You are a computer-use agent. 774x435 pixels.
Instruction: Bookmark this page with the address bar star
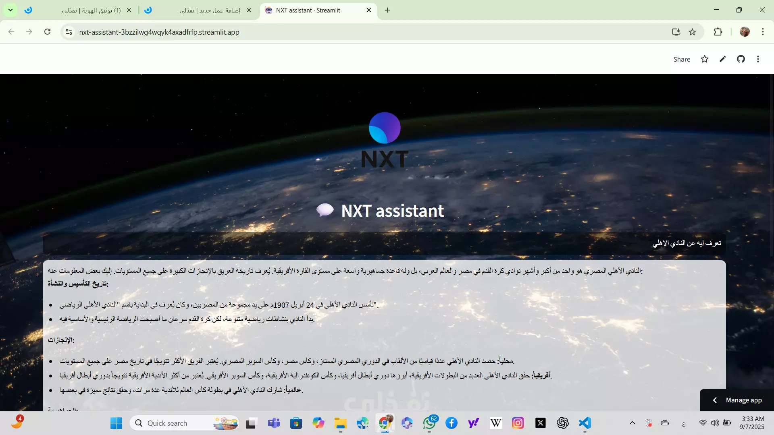point(693,32)
